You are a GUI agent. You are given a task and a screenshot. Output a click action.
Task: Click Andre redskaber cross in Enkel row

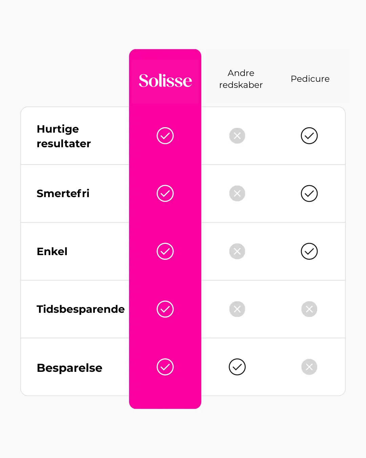pos(237,251)
